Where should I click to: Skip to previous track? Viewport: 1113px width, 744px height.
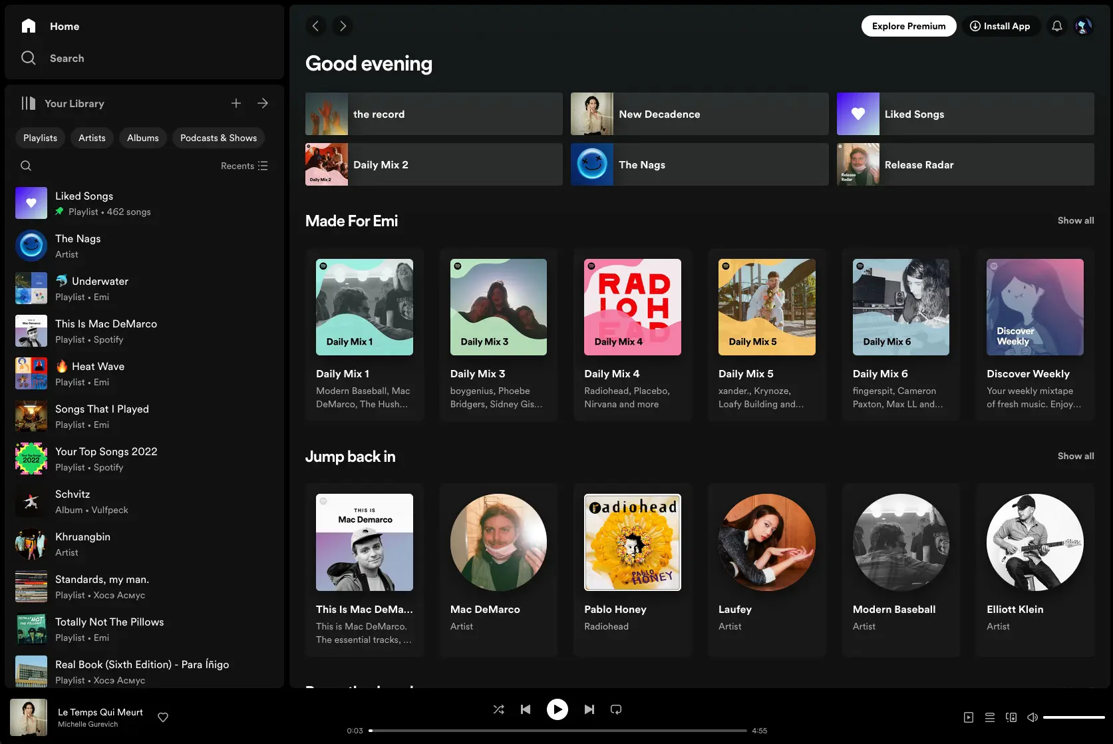point(526,709)
